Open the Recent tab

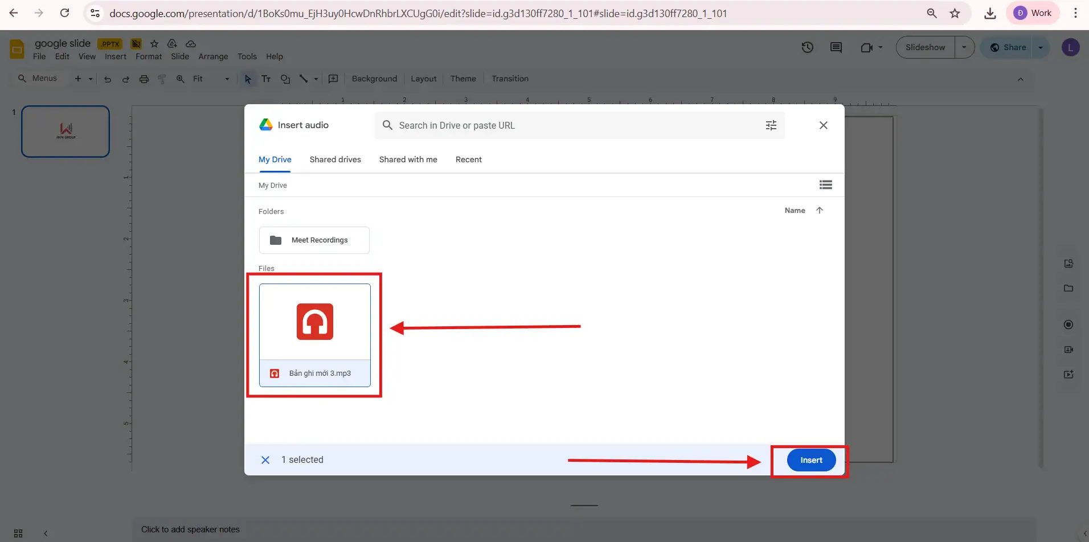point(468,159)
